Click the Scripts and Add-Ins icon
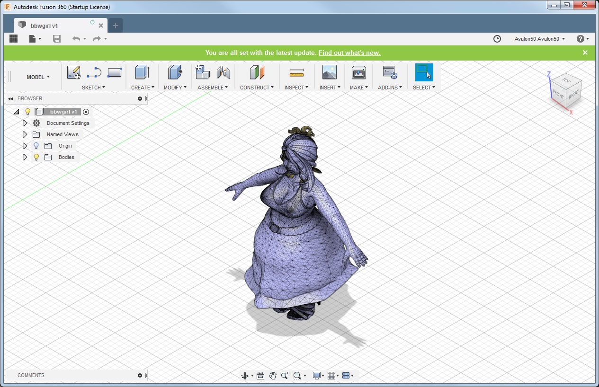599x387 pixels. point(390,72)
